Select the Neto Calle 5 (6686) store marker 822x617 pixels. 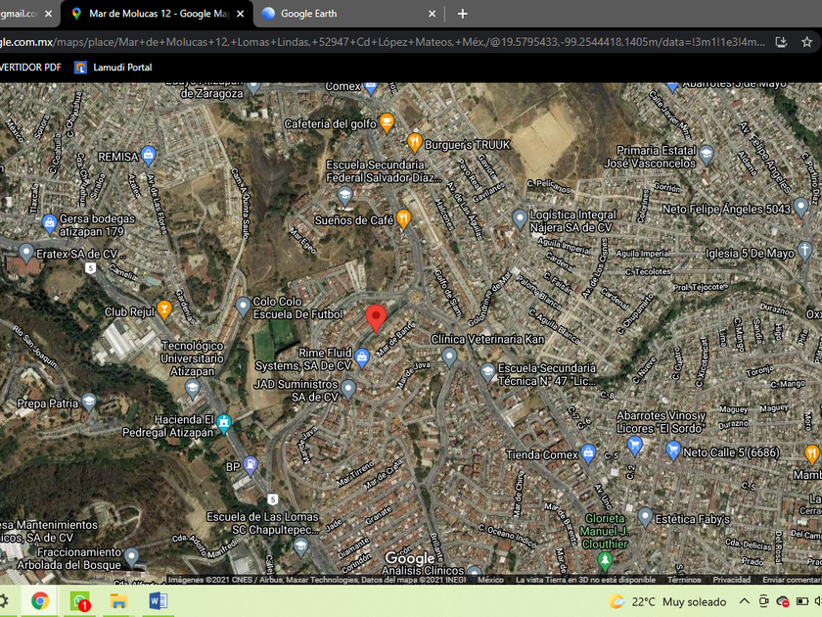[x=673, y=451]
